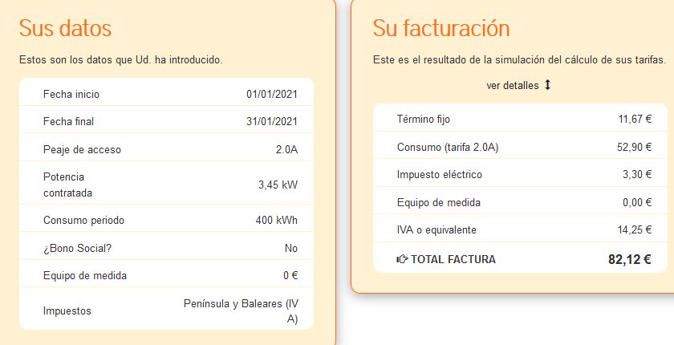The width and height of the screenshot is (674, 345).
Task: Click the Su facturación heading
Action: (x=441, y=28)
